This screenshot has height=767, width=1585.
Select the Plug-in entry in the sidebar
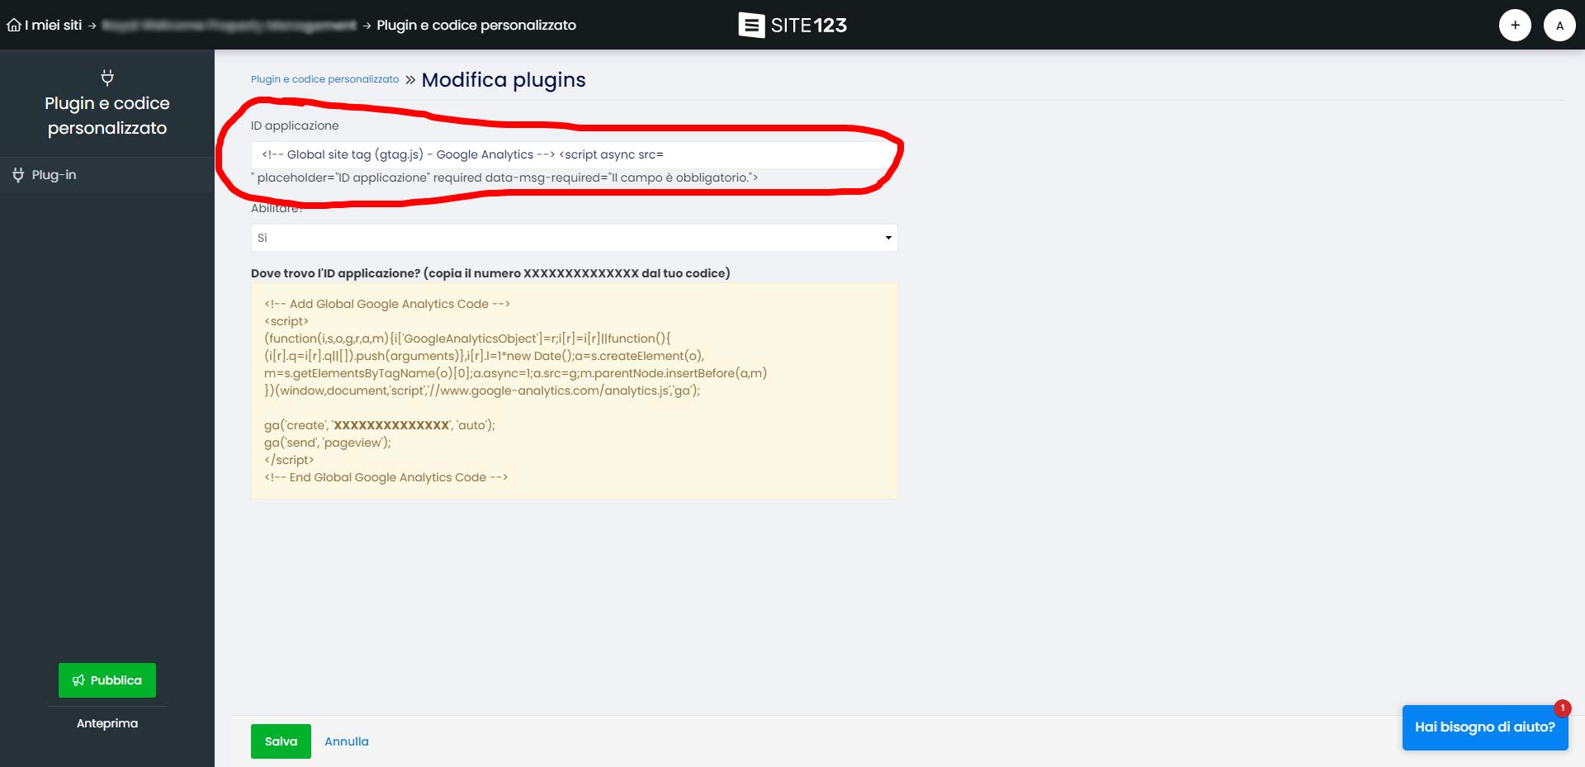(53, 174)
